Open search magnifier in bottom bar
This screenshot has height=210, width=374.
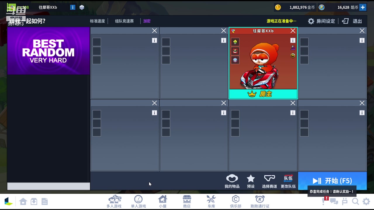(x=355, y=202)
